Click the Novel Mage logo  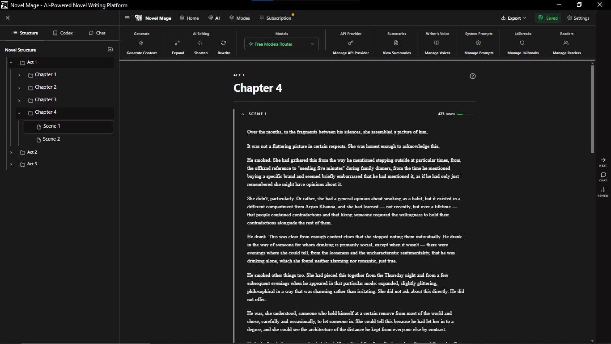tap(139, 18)
